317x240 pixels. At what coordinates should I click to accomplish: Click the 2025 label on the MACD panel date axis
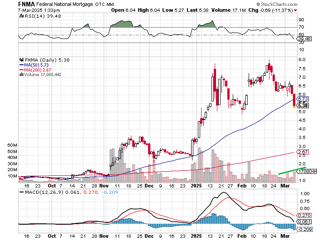196,236
